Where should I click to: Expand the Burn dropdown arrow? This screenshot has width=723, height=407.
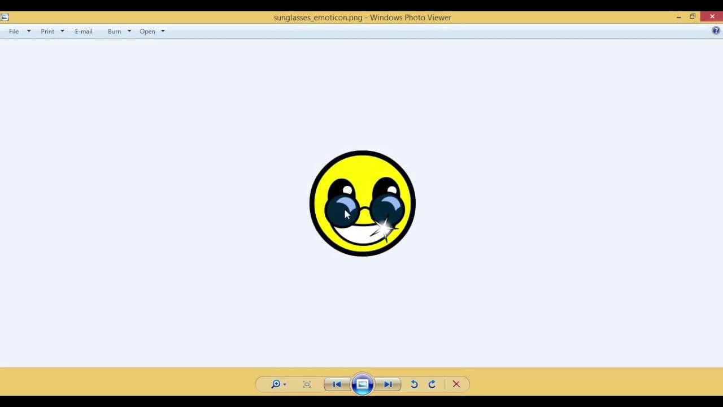point(129,31)
